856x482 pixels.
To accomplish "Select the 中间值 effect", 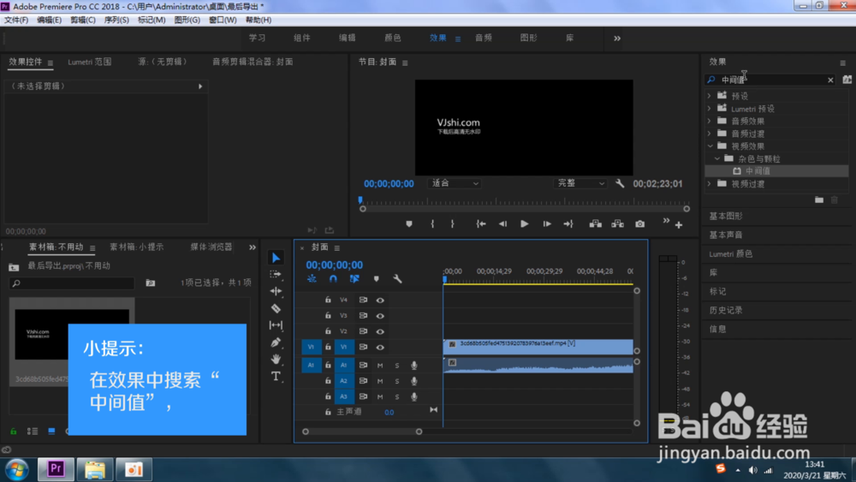I will [758, 171].
